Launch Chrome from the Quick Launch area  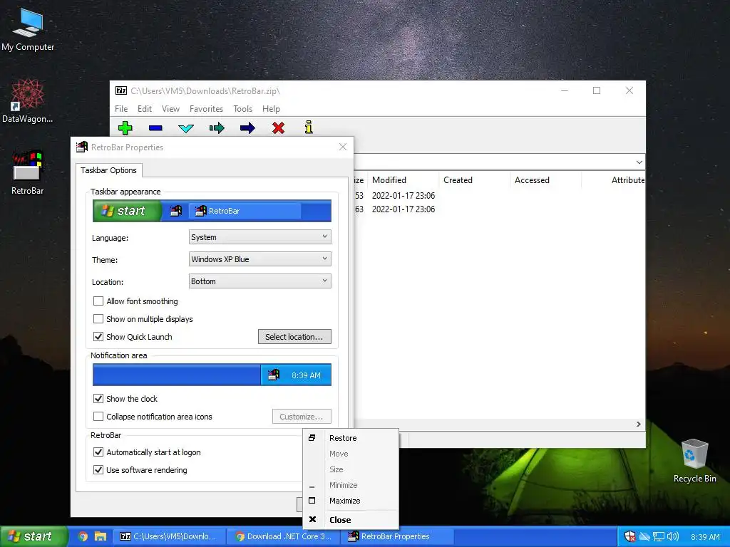click(x=83, y=536)
